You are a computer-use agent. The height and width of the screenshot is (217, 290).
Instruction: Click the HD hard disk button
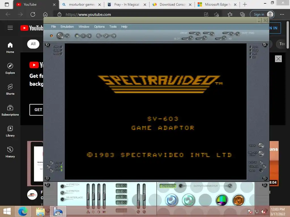(224, 38)
